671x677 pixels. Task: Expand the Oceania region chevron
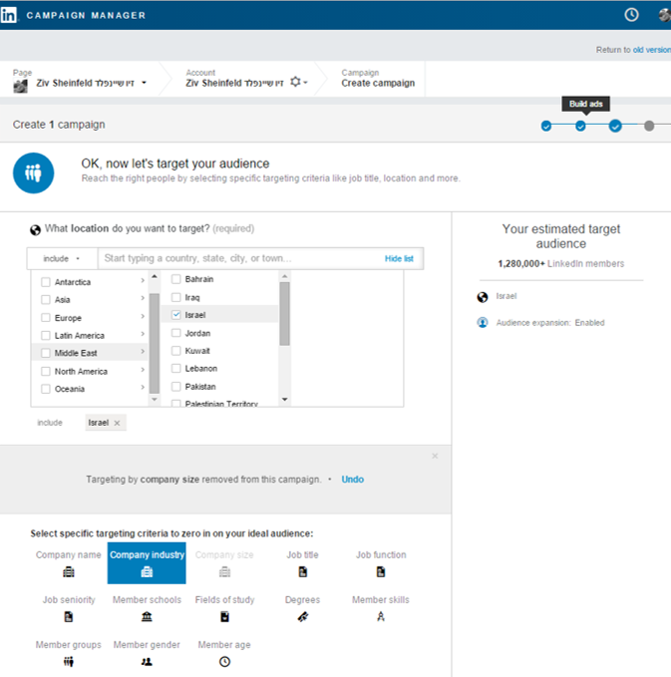143,388
